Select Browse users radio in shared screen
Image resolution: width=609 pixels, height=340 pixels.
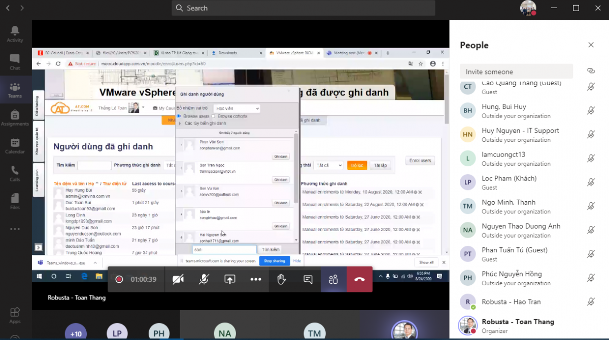tap(179, 116)
